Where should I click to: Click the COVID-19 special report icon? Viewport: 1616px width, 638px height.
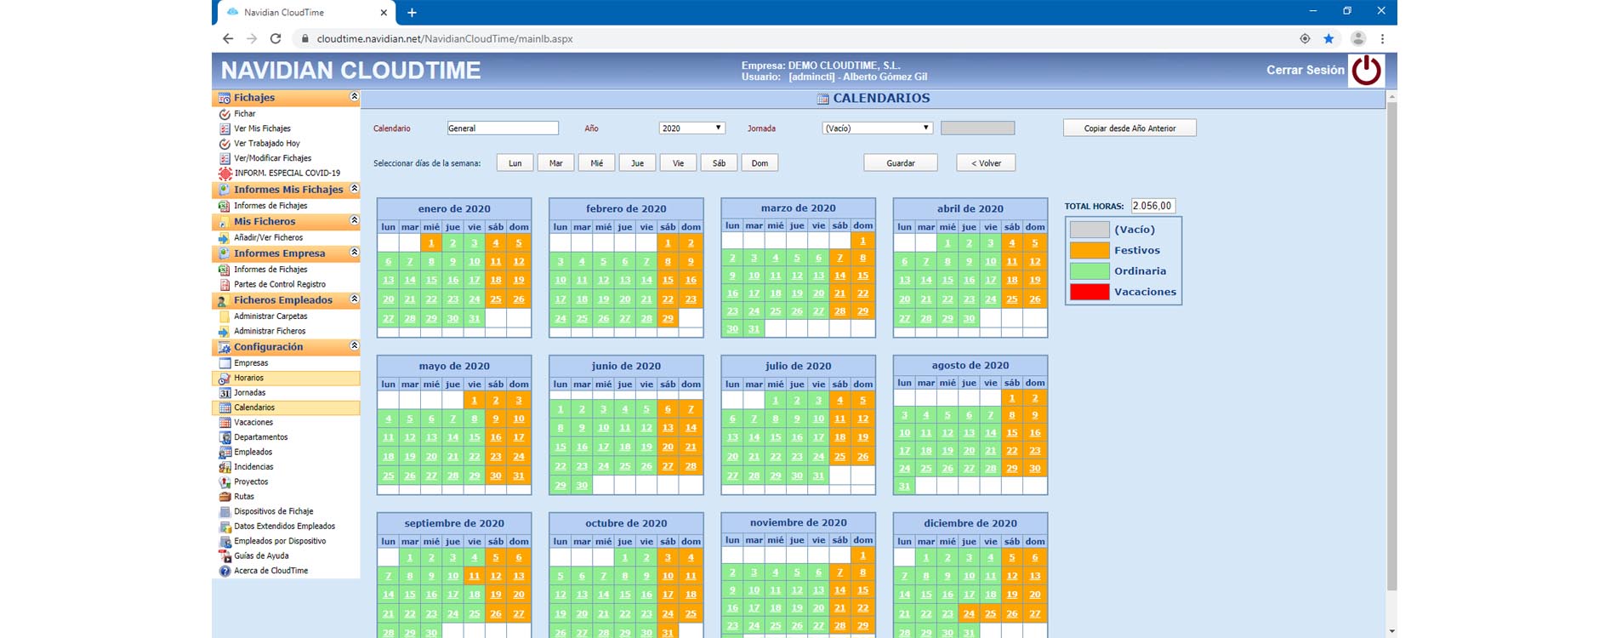point(225,174)
